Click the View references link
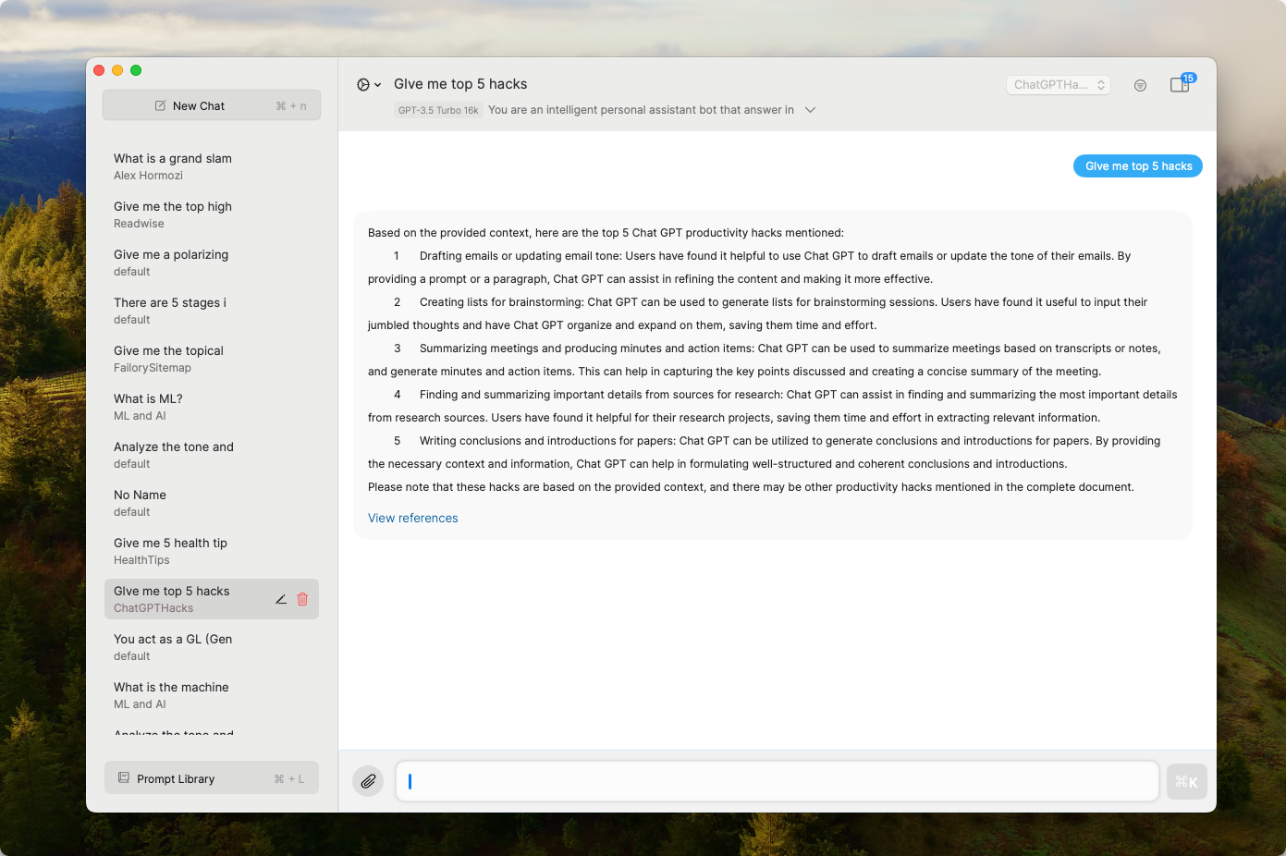This screenshot has width=1286, height=856. 412,519
